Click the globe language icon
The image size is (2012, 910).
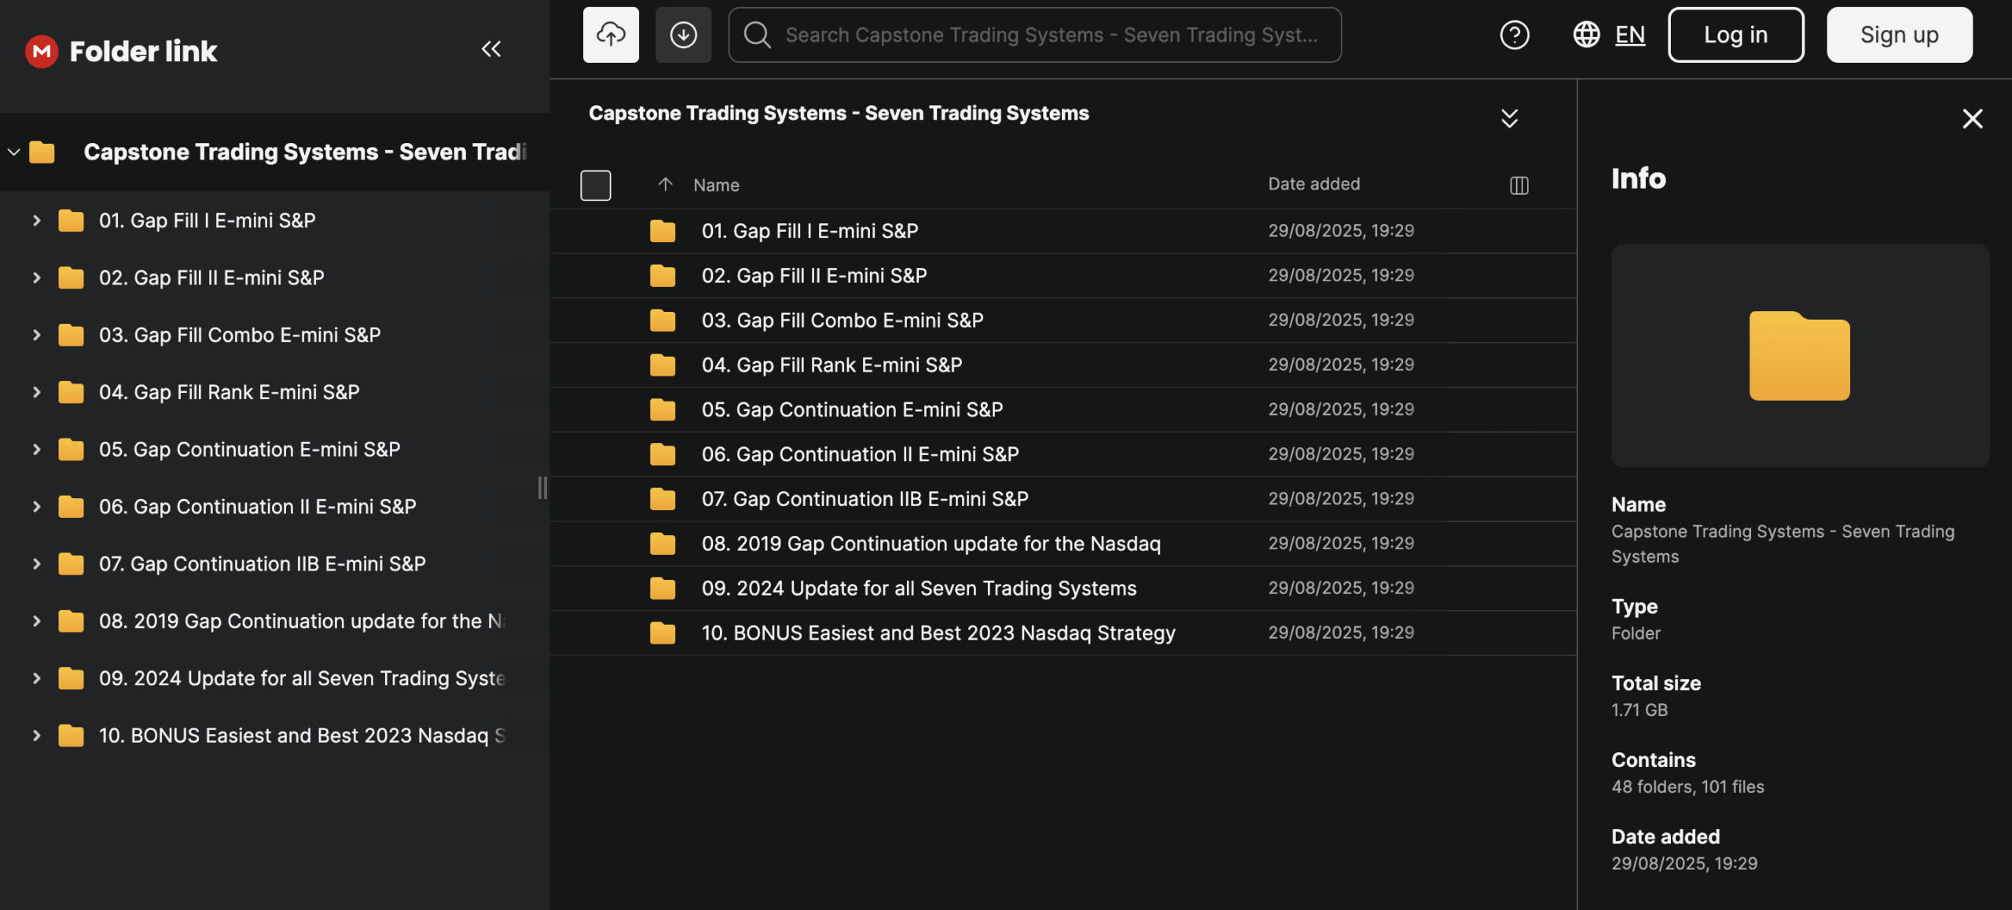click(x=1586, y=35)
